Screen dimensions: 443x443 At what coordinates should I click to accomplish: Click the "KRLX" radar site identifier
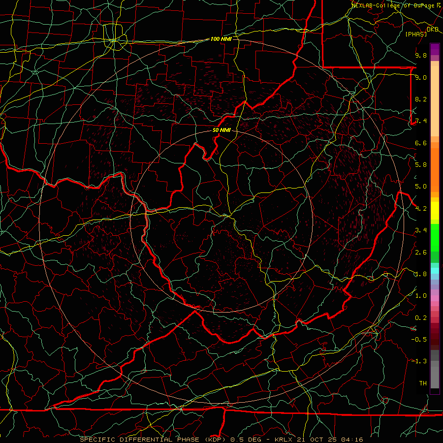(x=284, y=440)
